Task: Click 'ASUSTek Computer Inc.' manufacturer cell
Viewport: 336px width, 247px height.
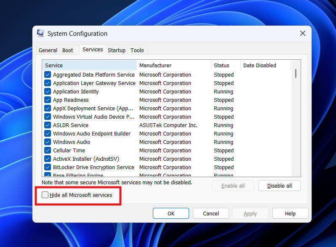Action: pos(168,125)
